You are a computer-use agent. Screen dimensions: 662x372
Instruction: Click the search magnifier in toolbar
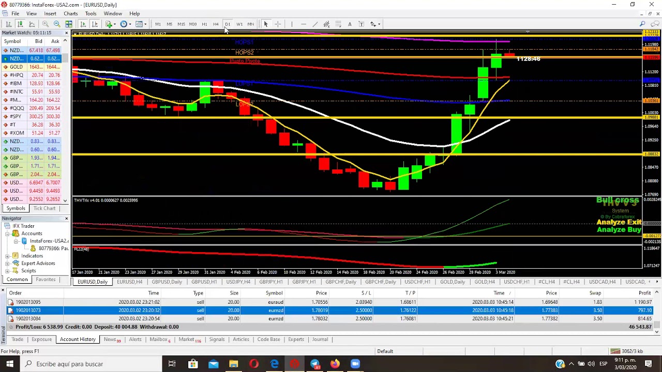tap(642, 24)
